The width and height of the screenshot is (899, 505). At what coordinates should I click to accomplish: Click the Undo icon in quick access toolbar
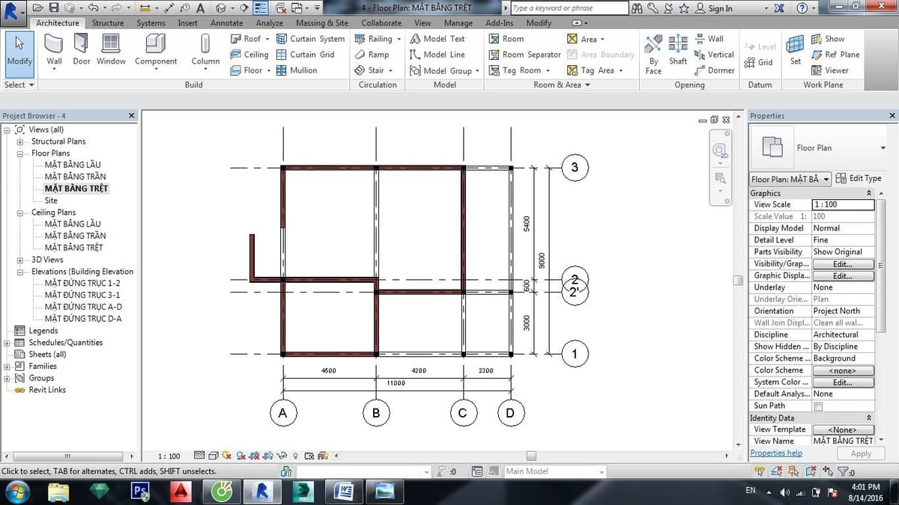[92, 8]
